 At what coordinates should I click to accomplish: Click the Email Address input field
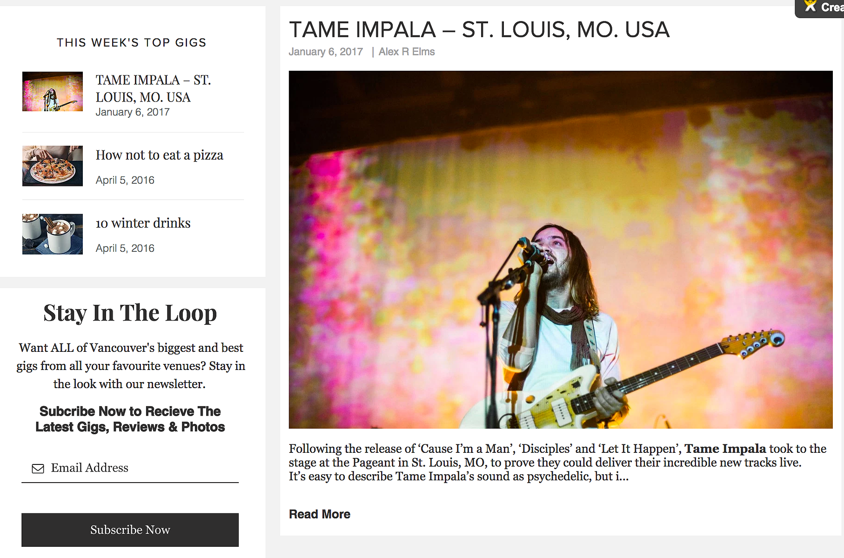[x=130, y=468]
